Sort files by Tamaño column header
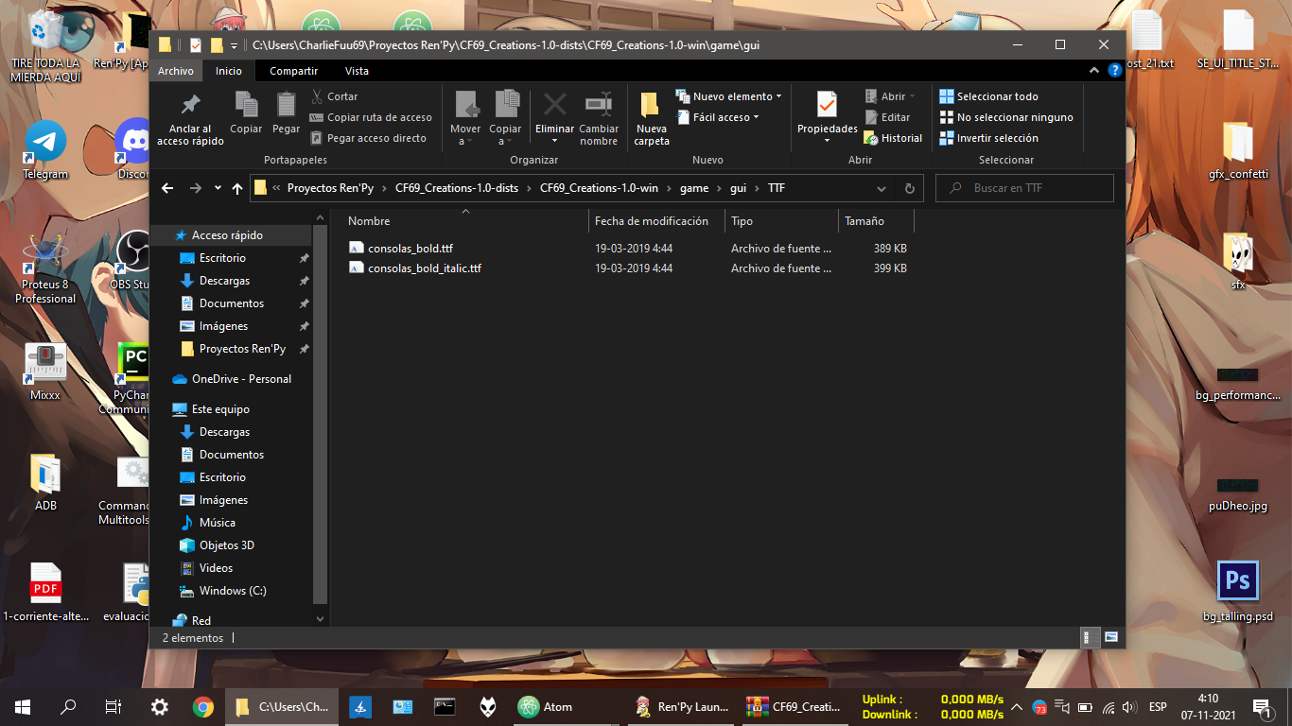 [864, 221]
